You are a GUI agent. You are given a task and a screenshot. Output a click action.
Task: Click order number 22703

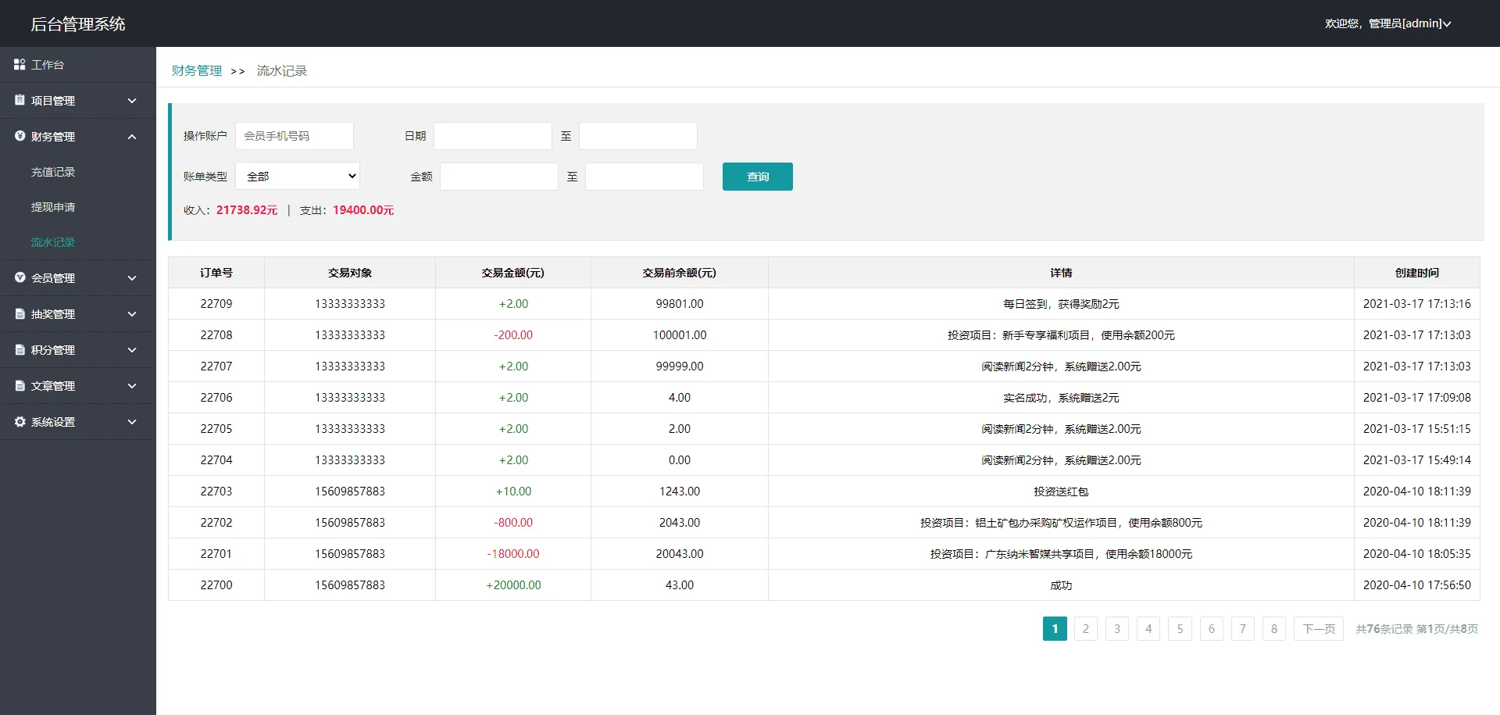(x=216, y=492)
